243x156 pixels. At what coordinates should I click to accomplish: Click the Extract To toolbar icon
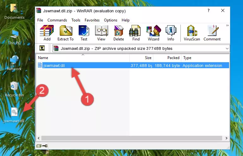[66, 33]
